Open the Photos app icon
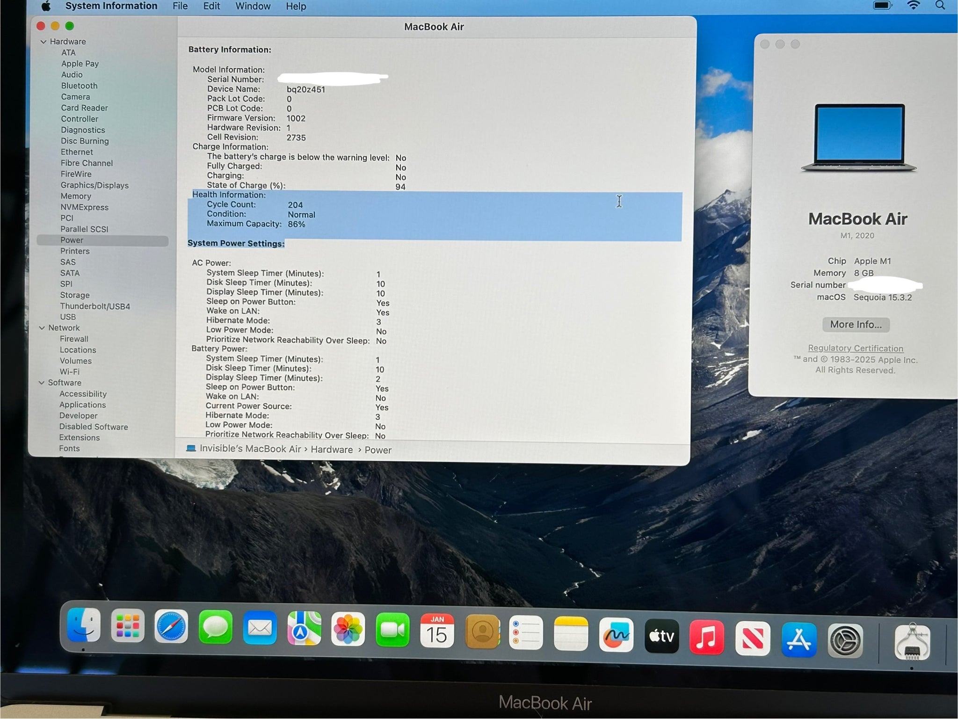The width and height of the screenshot is (958, 719). [x=348, y=629]
